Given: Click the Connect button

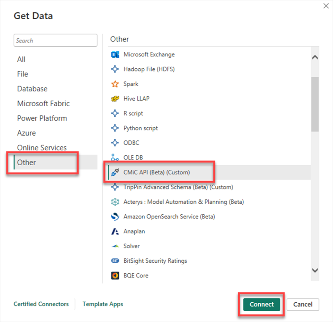Looking at the screenshot, I should [x=262, y=304].
